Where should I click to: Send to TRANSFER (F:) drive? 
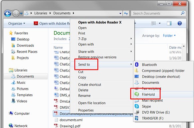click(163, 118)
